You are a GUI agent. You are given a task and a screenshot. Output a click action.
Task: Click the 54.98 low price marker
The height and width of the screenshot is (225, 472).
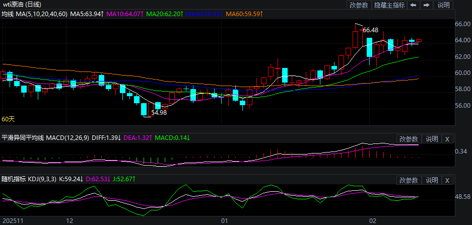(x=159, y=113)
